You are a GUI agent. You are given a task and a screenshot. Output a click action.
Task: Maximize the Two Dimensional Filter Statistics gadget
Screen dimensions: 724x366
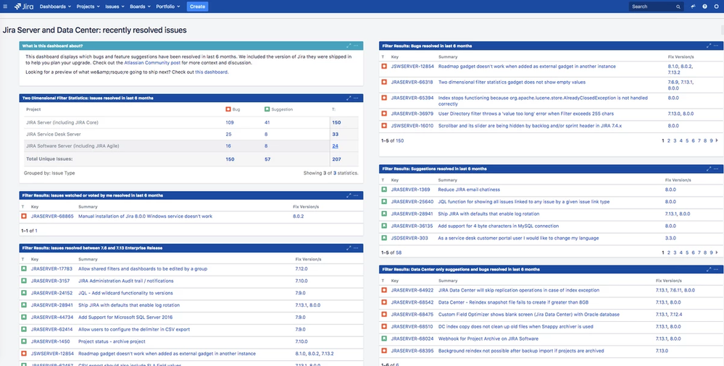pos(349,98)
